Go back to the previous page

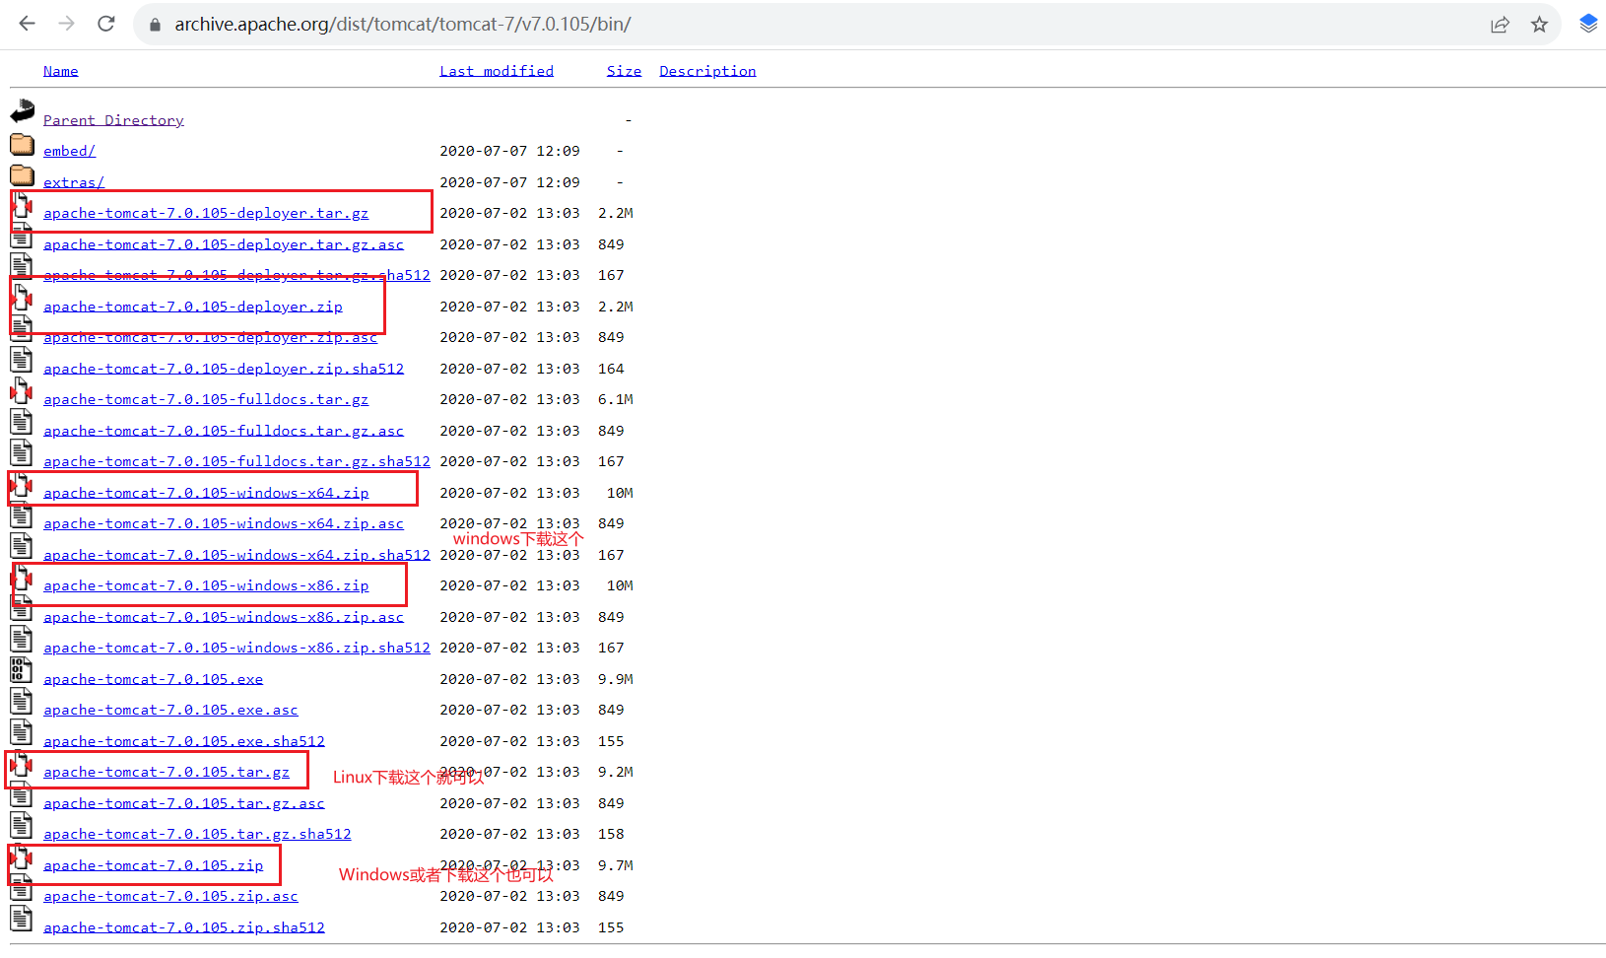pos(27,24)
